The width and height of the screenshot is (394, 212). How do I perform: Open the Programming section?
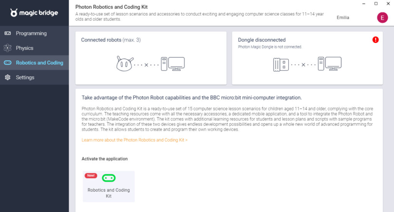point(31,33)
